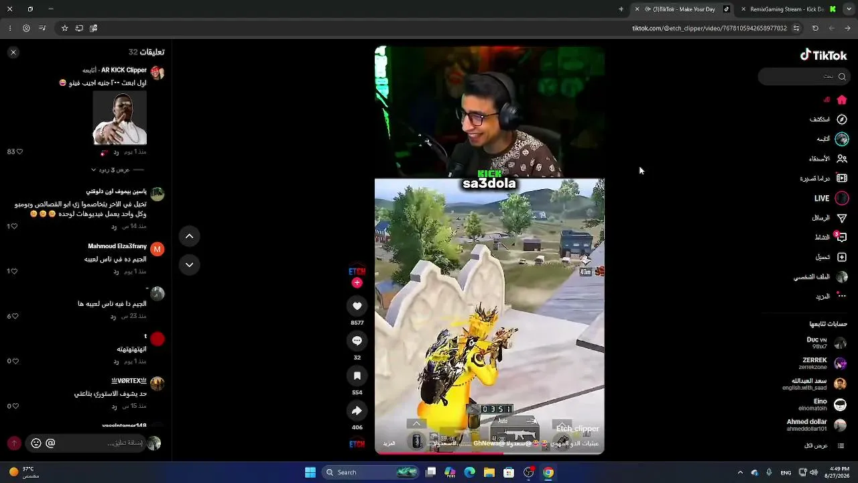Like AR KICK Clipper's comment
Viewport: 858px width, 483px height.
tap(19, 152)
